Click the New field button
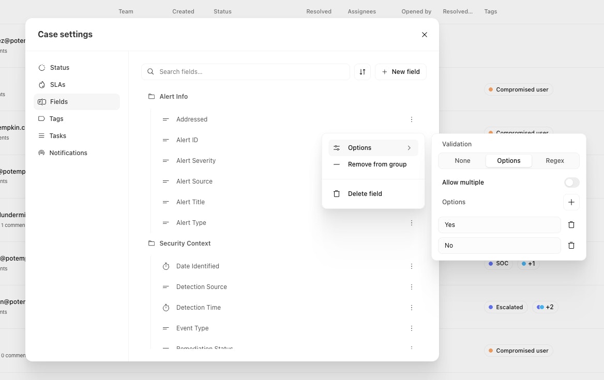 (x=401, y=72)
